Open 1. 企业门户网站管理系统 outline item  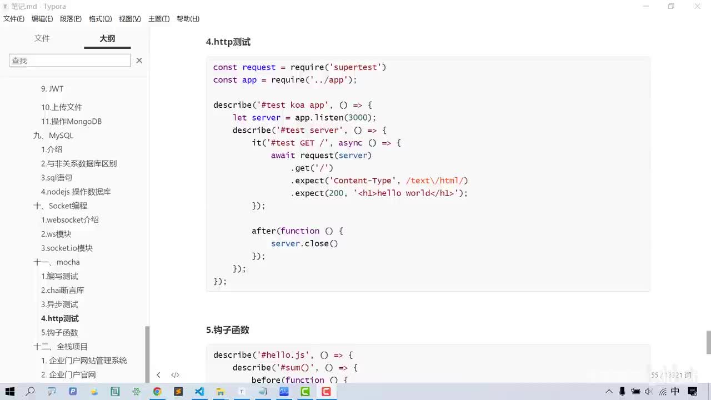(84, 361)
